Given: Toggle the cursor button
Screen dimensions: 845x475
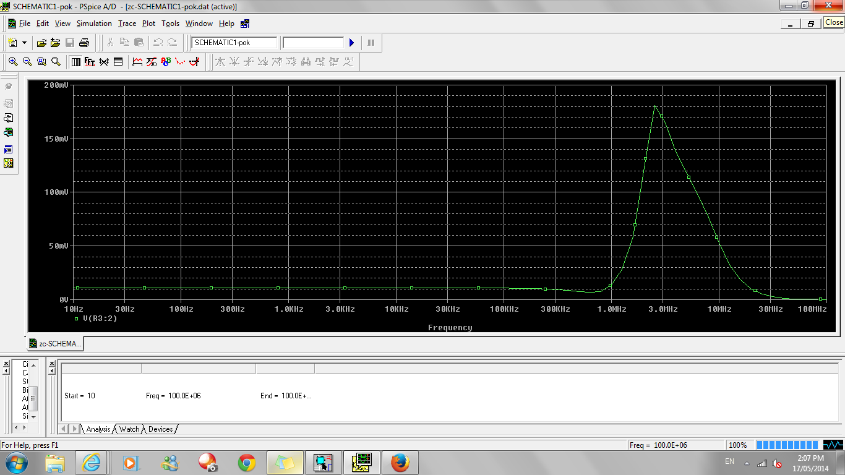Looking at the screenshot, I should pos(194,62).
